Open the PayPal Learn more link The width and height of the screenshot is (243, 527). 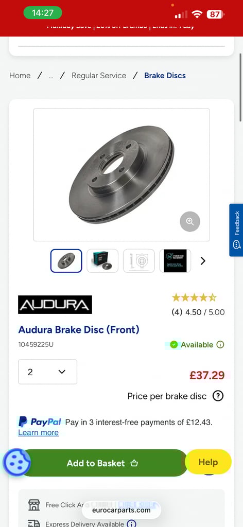click(x=38, y=432)
